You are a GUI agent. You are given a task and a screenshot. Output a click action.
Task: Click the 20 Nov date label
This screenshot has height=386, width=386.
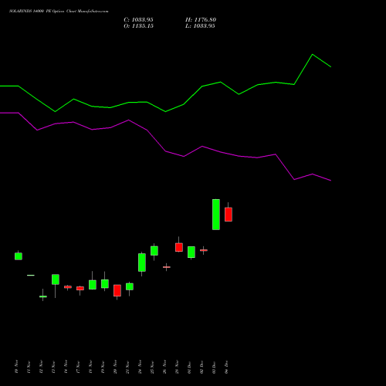pos(115,367)
